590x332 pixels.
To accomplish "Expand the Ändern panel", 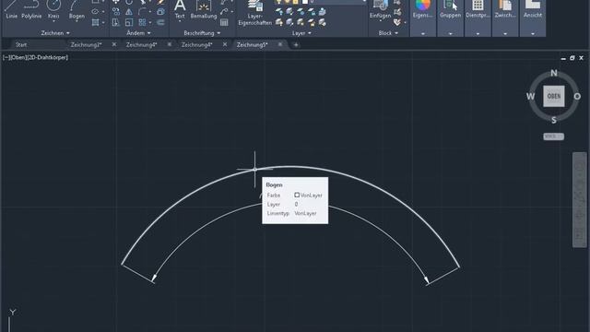I will click(138, 33).
